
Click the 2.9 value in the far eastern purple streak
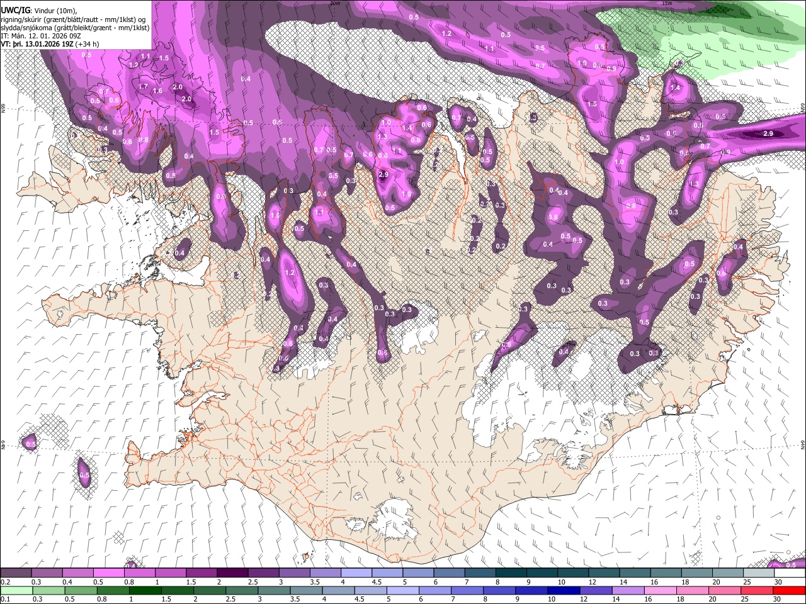[768, 133]
